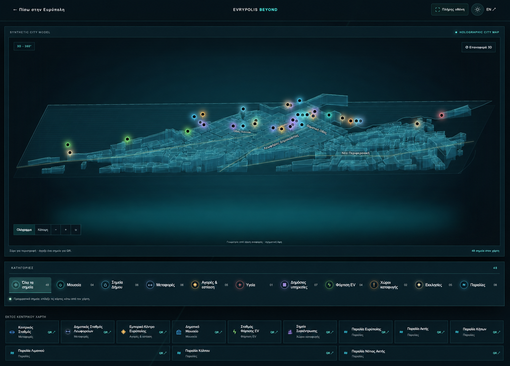510x366 pixels.
Task: Open full screen with Πλήρης οθόνη
Action: 450,10
